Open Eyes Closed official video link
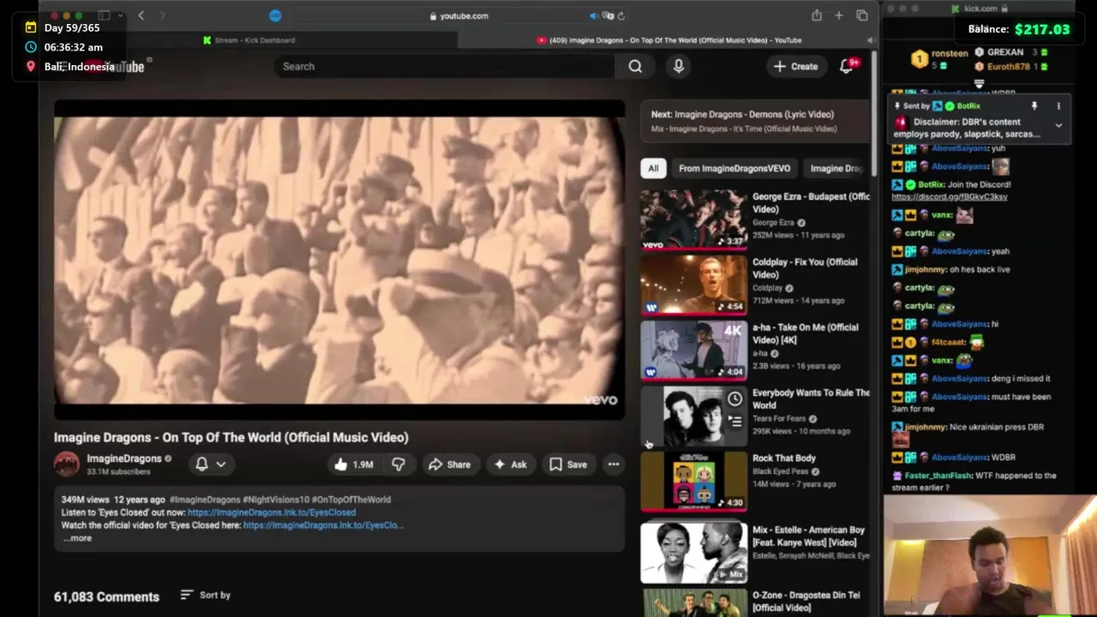This screenshot has height=617, width=1097. 323,525
